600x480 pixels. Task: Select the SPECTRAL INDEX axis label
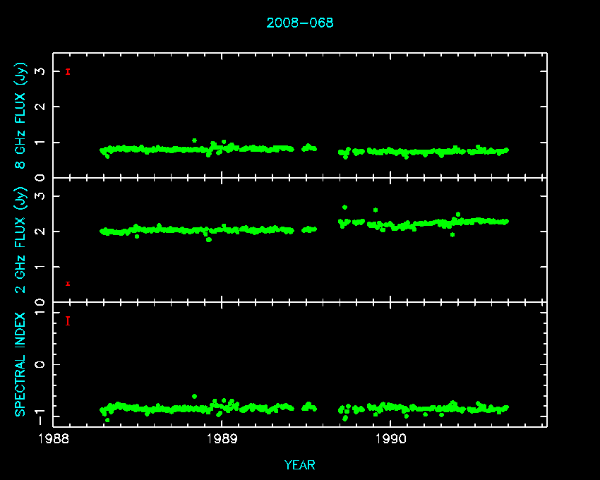(22, 364)
